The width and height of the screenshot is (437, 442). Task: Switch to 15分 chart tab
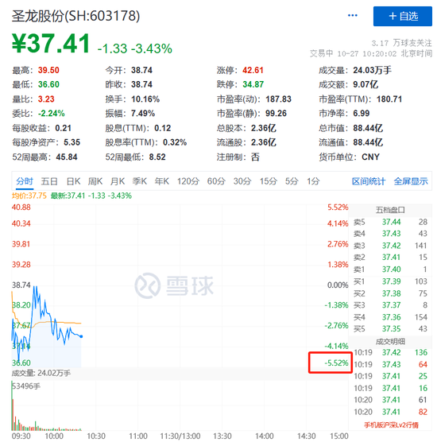(269, 181)
